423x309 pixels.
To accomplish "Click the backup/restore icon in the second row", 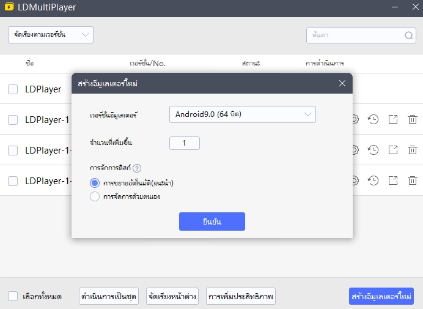I will (x=373, y=119).
